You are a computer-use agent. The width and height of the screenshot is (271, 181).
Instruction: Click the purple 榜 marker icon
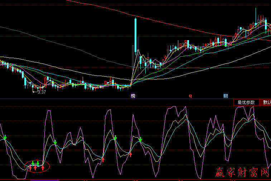coord(133,96)
